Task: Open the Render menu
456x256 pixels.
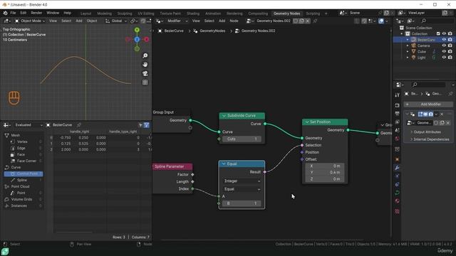Action: pos(36,13)
